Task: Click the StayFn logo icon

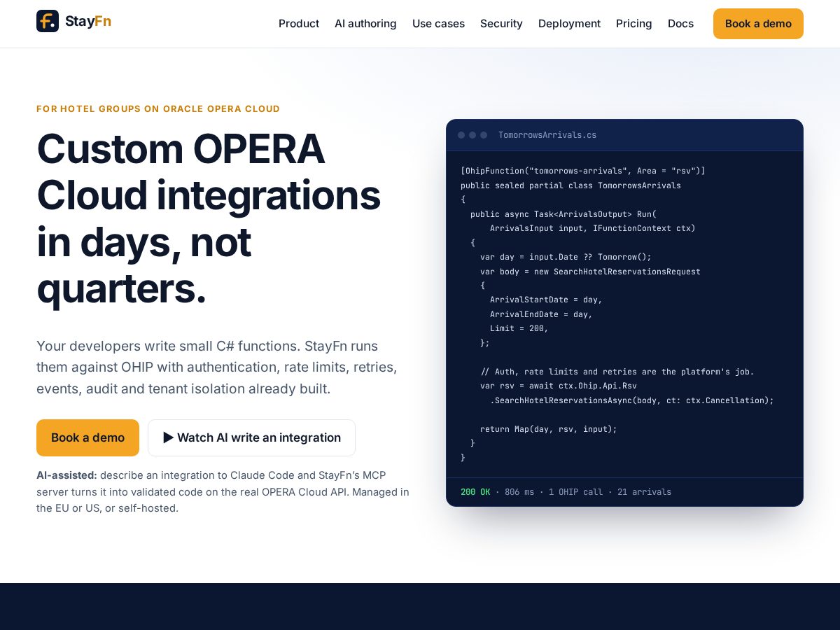Action: coord(48,21)
